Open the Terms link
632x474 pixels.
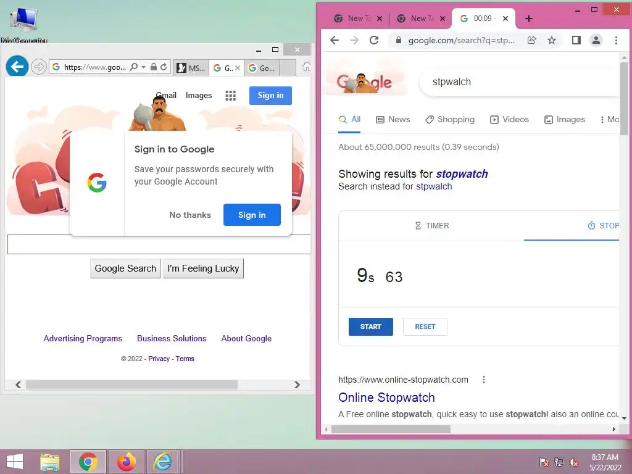click(185, 359)
